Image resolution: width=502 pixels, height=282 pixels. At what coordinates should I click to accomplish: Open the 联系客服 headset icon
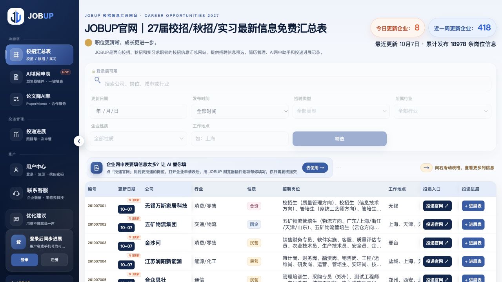16,193
